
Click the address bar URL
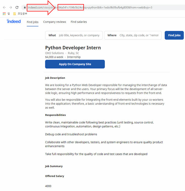click(x=90, y=7)
